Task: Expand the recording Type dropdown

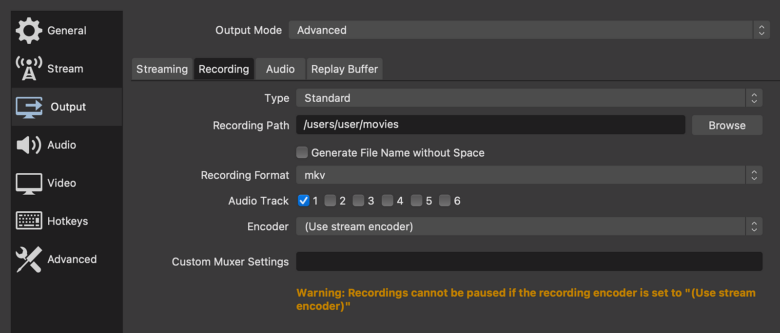Action: coord(529,98)
